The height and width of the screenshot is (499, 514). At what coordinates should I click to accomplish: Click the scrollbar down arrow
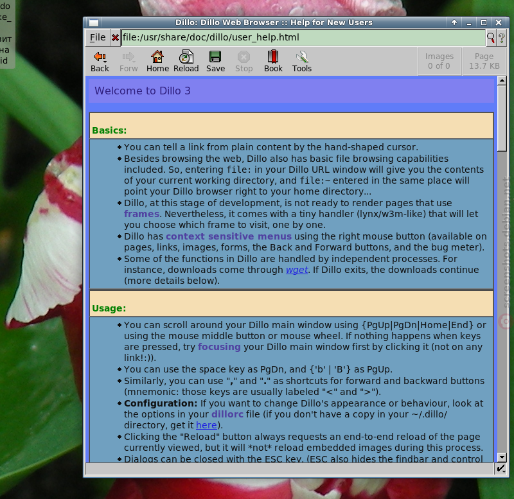[502, 457]
